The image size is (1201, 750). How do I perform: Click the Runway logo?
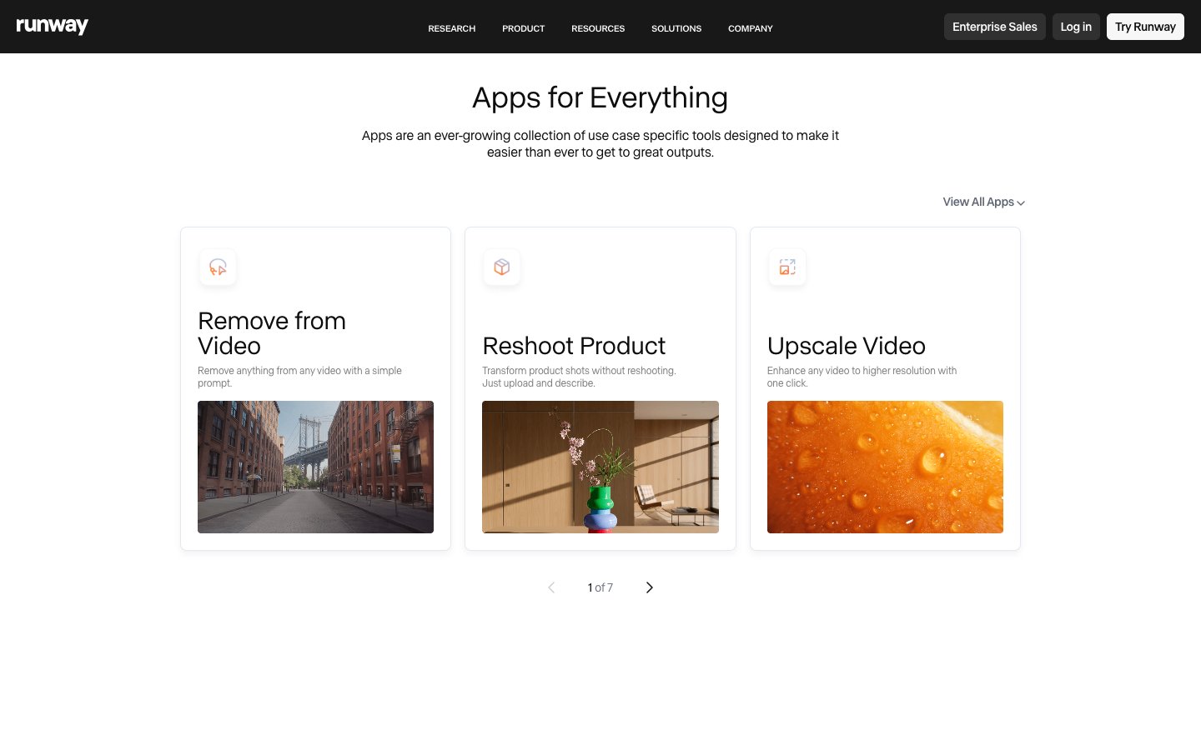[x=52, y=26]
